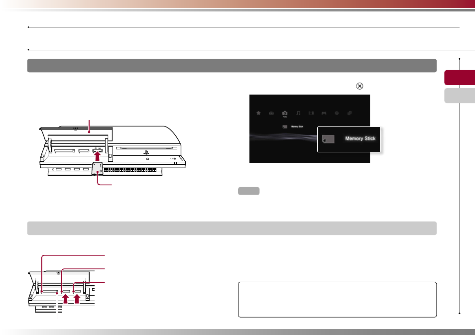This screenshot has height=335, width=475.
Task: Click the eject symbol on the console front
Action: 147,159
